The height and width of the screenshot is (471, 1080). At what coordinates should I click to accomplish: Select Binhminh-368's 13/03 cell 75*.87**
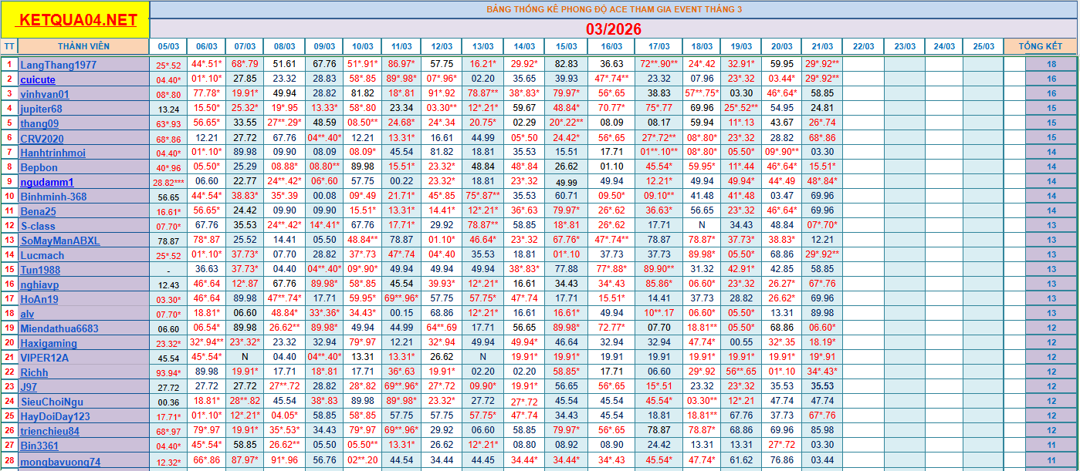483,197
